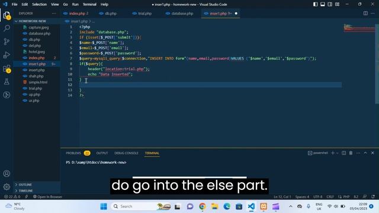The image size is (379, 213).
Task: Add a new terminal with plus icon
Action: (333, 153)
